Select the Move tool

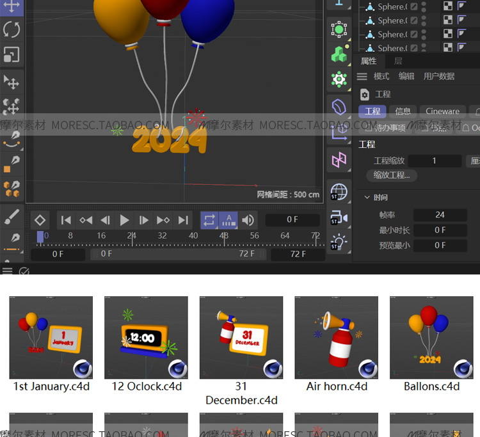[x=12, y=7]
